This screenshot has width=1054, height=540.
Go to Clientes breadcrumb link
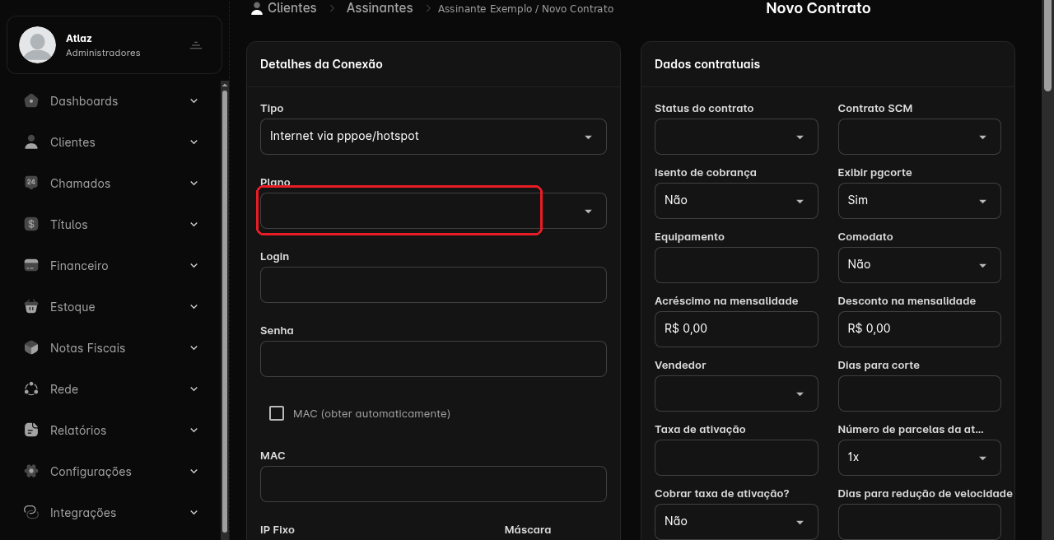pyautogui.click(x=291, y=7)
